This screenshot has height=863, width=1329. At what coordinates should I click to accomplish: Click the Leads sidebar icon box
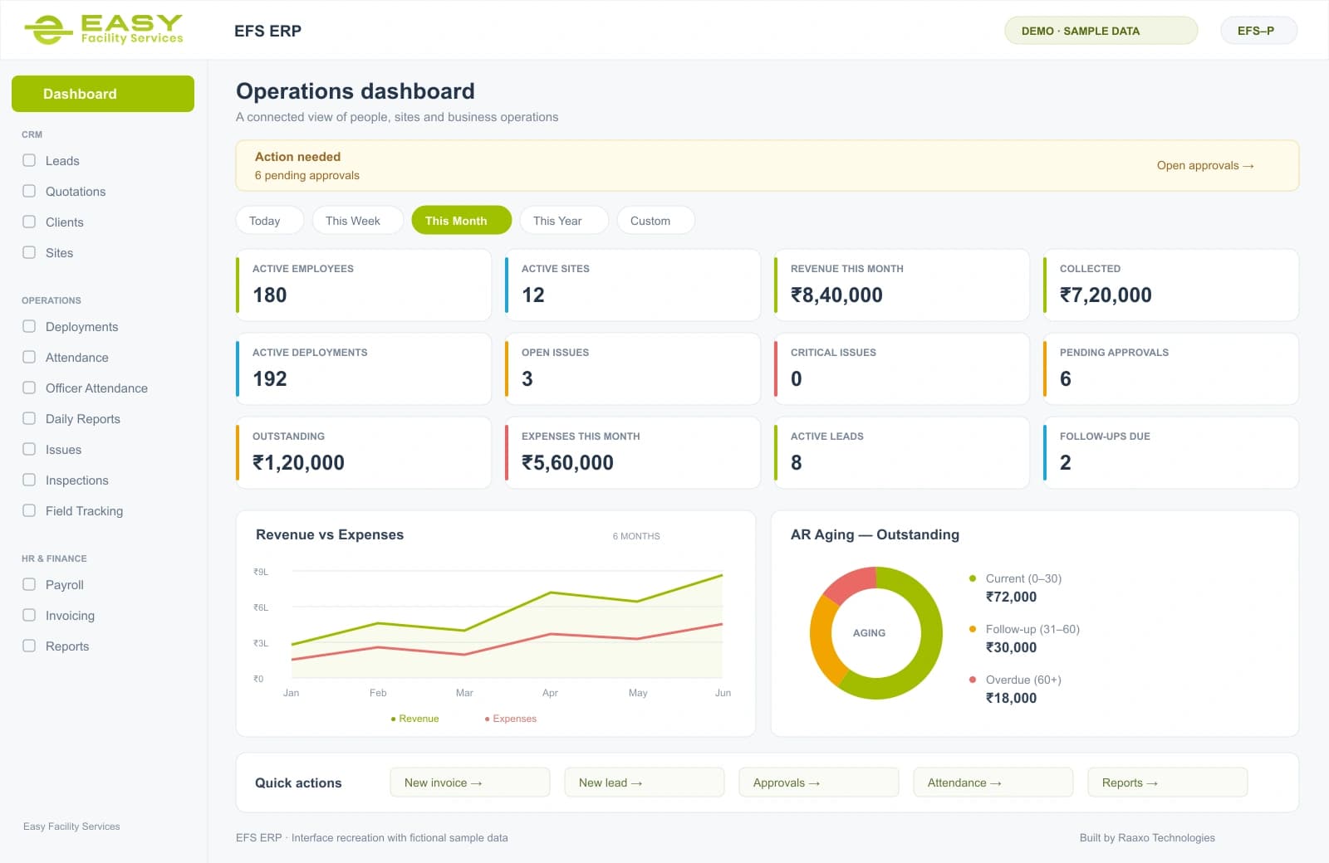point(29,160)
